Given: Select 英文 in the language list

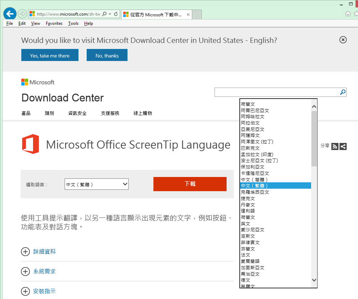Looking at the screenshot, I should [276, 224].
